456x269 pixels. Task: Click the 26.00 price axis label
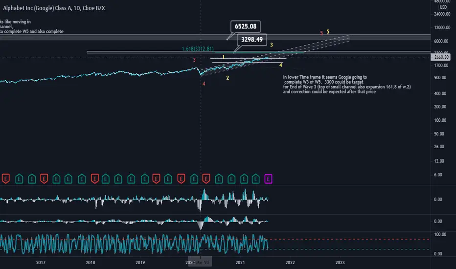439,147
